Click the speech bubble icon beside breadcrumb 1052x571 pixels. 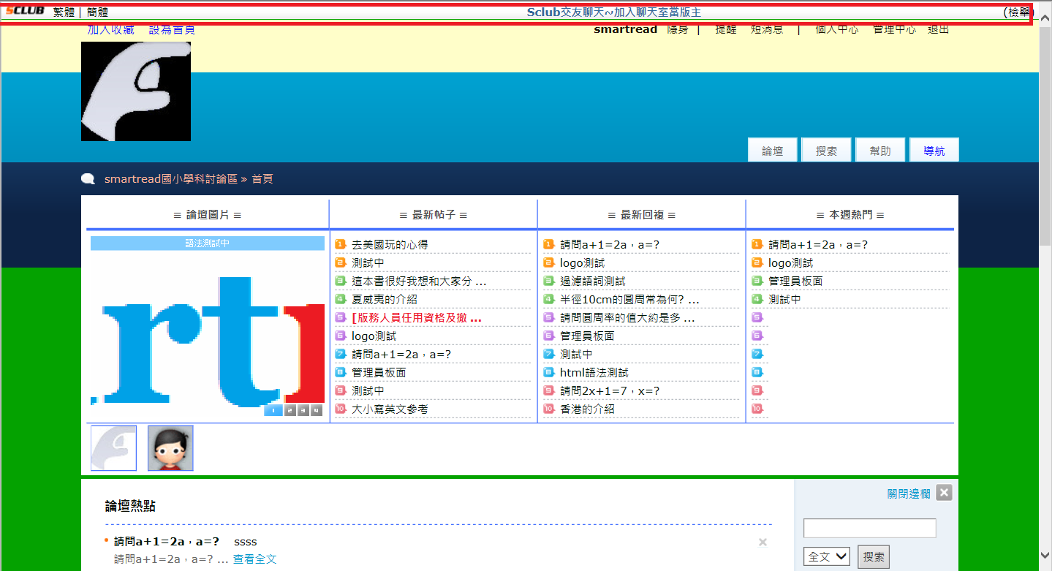tap(88, 179)
